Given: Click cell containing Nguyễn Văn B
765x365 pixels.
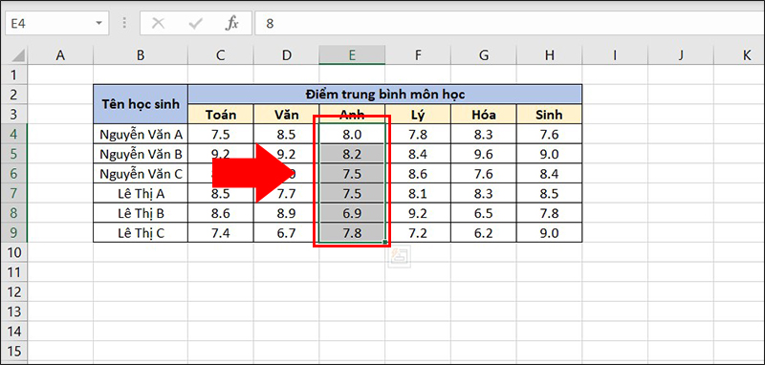Looking at the screenshot, I should [141, 155].
